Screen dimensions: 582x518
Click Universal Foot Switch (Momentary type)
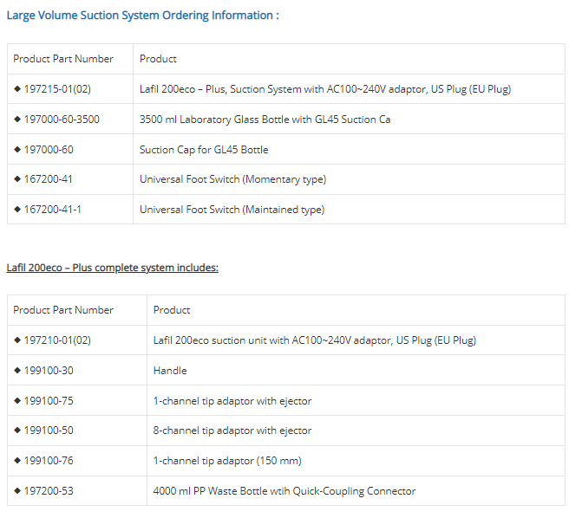point(232,179)
